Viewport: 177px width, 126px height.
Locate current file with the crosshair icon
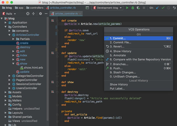pyautogui.click(x=28, y=14)
